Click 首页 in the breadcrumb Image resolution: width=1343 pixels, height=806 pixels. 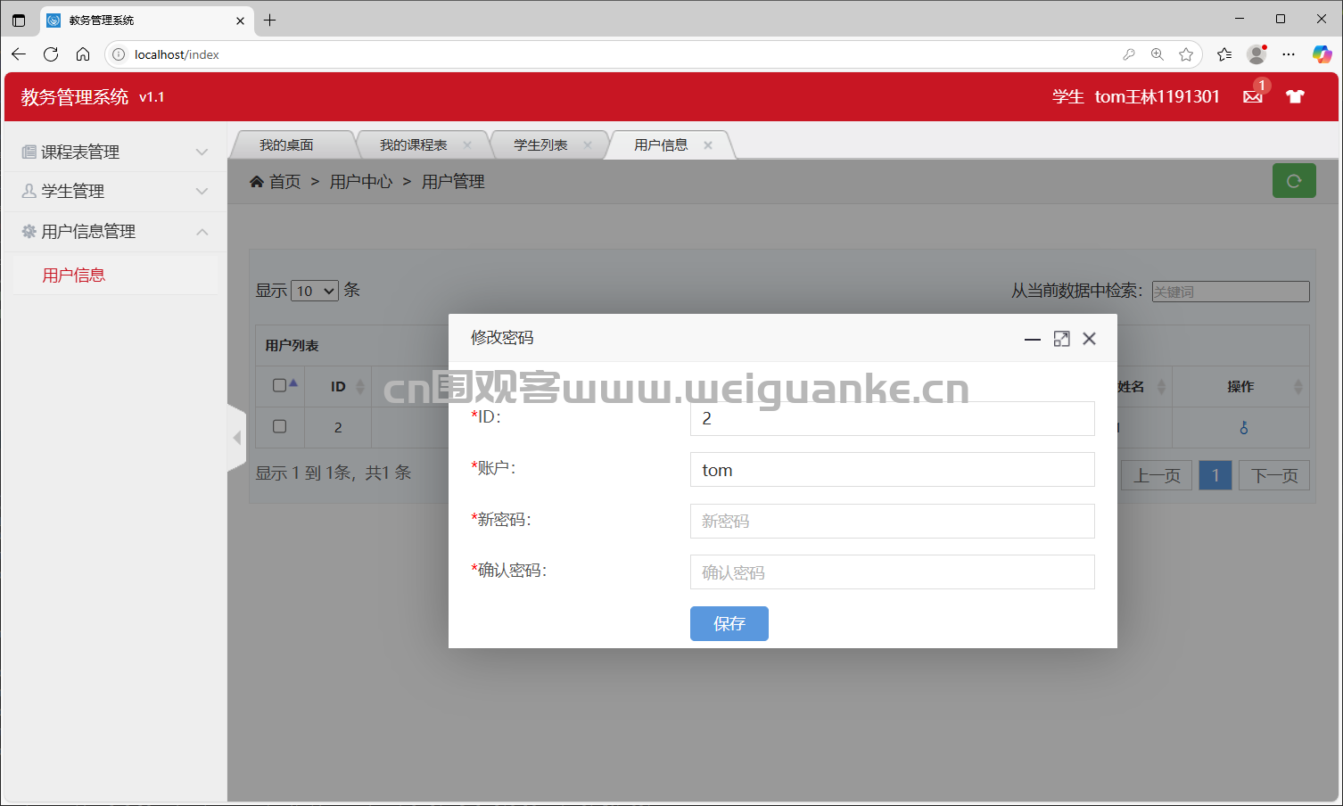tap(285, 182)
